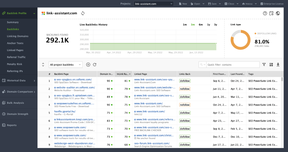Open the dropdown arrow next to Open

coord(203,4)
